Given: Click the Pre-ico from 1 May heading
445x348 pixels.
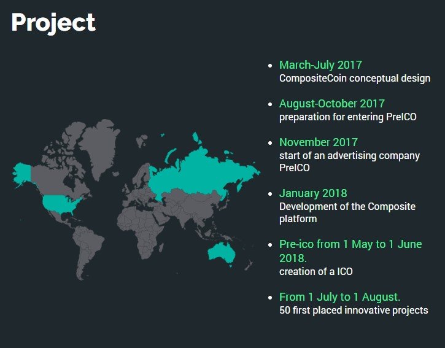Looking at the screenshot, I should pyautogui.click(x=350, y=244).
